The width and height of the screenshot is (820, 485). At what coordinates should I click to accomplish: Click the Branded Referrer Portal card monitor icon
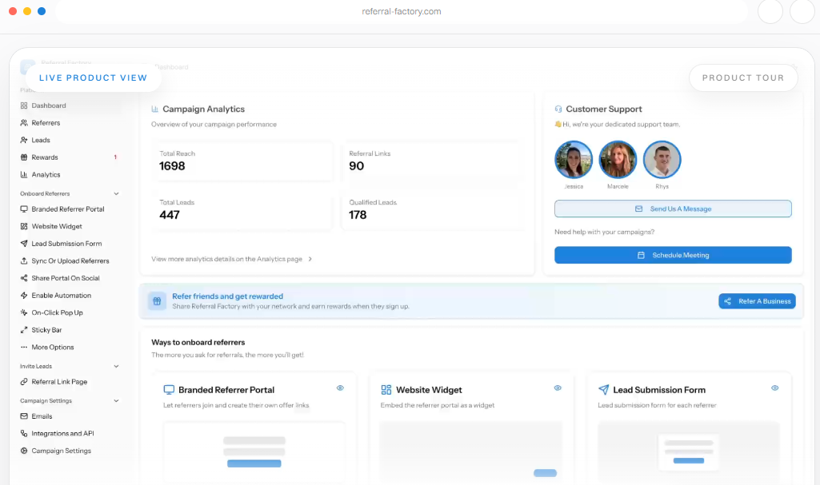[169, 389]
